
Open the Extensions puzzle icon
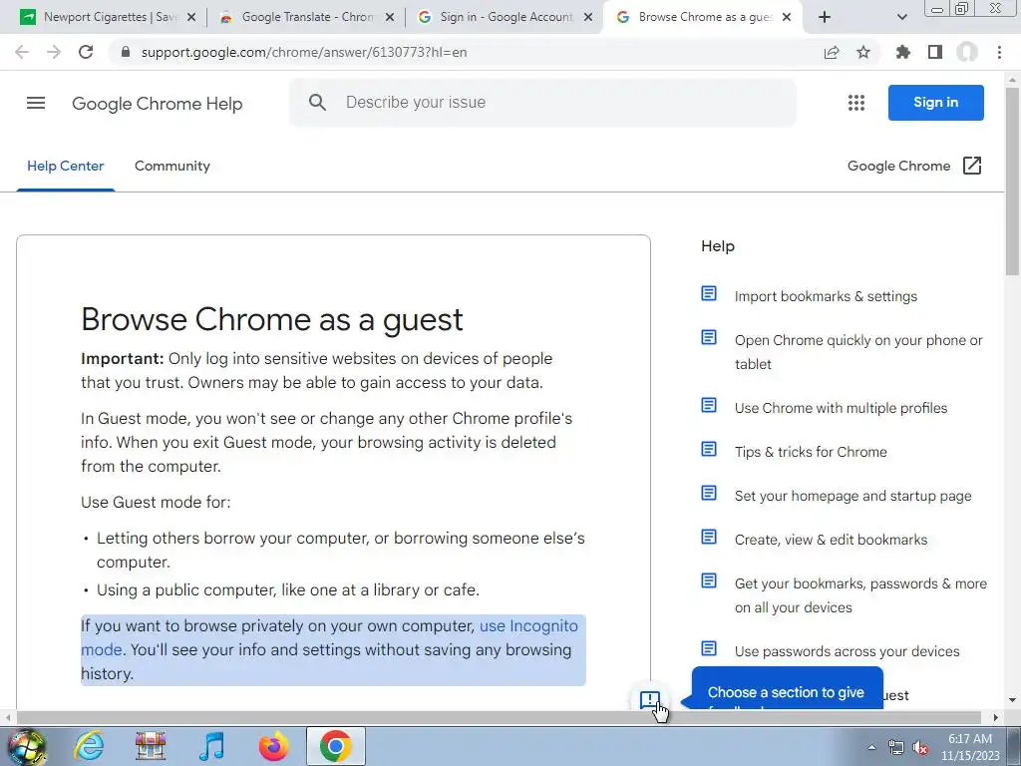coord(902,52)
